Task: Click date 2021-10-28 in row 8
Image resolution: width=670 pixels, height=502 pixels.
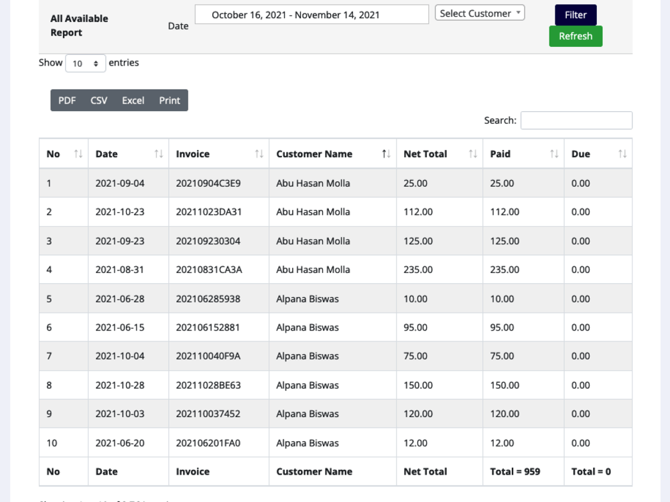Action: (120, 385)
